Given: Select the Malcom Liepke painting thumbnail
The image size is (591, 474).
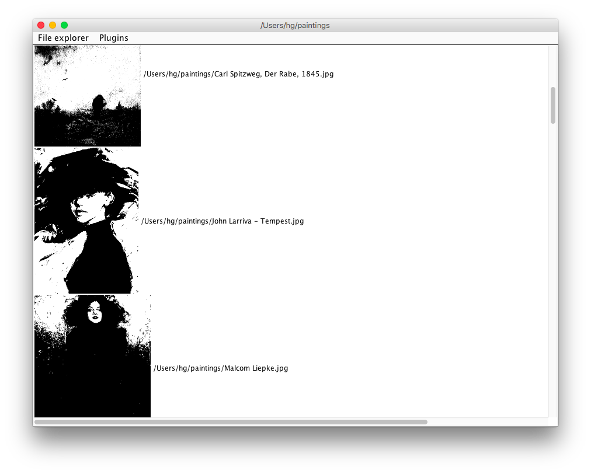Looking at the screenshot, I should coord(92,356).
